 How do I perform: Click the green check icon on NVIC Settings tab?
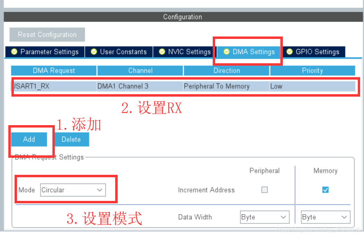(x=162, y=51)
